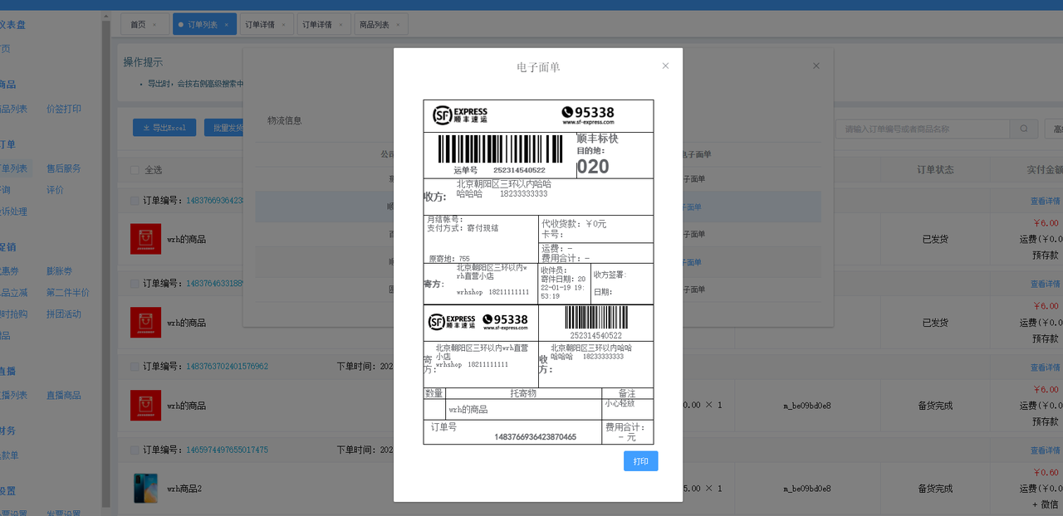Close the 订单详情 tab next to 订单列表

coord(283,25)
